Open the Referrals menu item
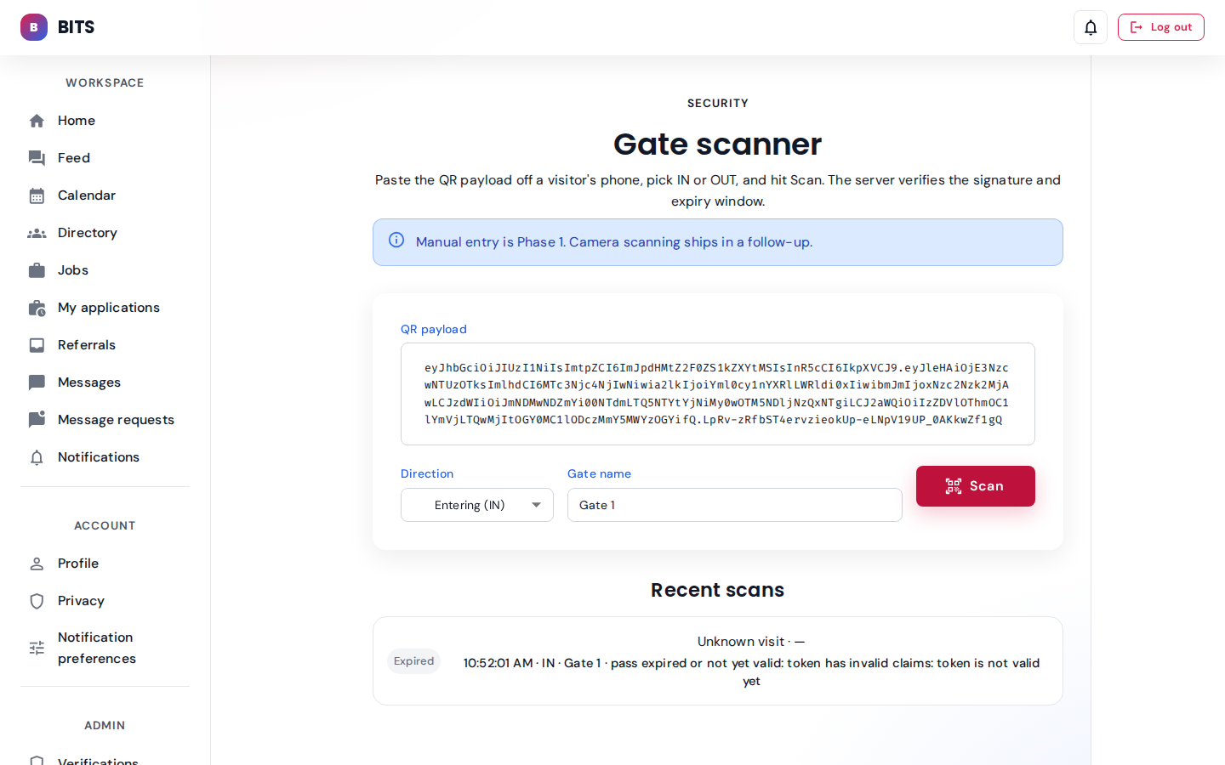This screenshot has width=1225, height=765. (87, 345)
